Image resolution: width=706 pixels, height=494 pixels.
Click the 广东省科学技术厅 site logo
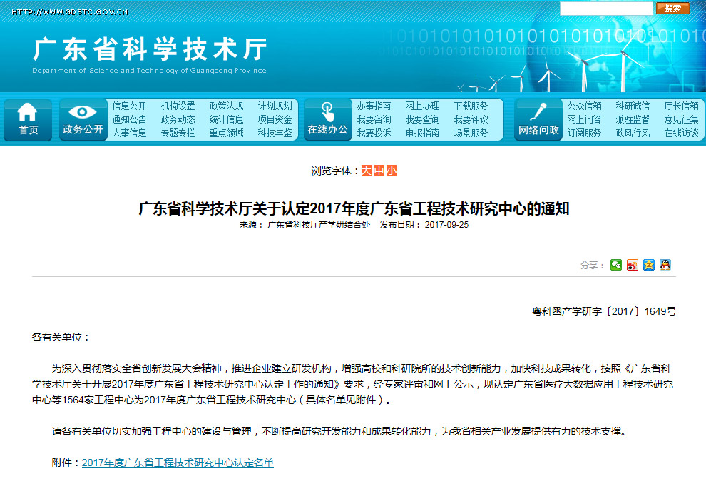(150, 50)
